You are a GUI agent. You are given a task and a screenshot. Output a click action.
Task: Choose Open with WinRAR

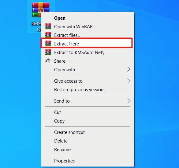[88, 27]
